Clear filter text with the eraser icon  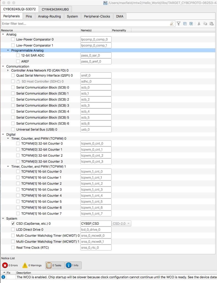(172, 24)
